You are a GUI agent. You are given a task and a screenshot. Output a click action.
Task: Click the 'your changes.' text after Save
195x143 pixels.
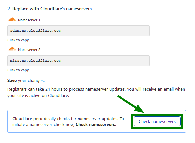[31, 81]
